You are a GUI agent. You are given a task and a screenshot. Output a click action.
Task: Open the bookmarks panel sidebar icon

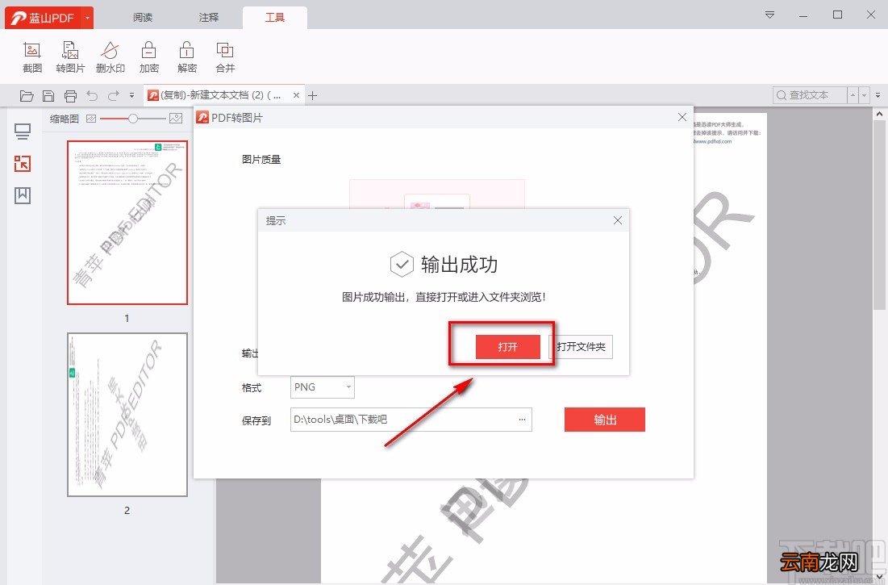[x=23, y=195]
